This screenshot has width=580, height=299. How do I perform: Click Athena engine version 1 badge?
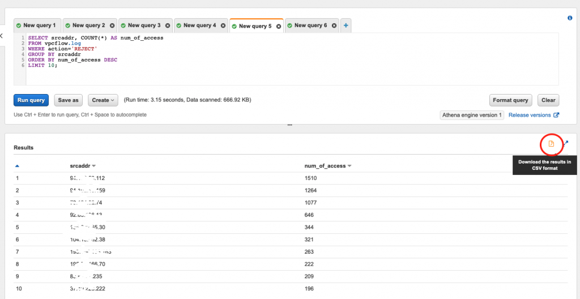(472, 115)
